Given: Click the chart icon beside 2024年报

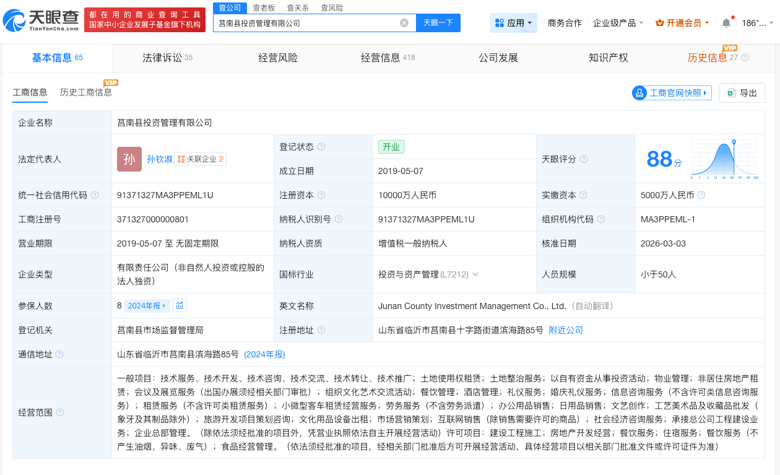Looking at the screenshot, I should (180, 305).
